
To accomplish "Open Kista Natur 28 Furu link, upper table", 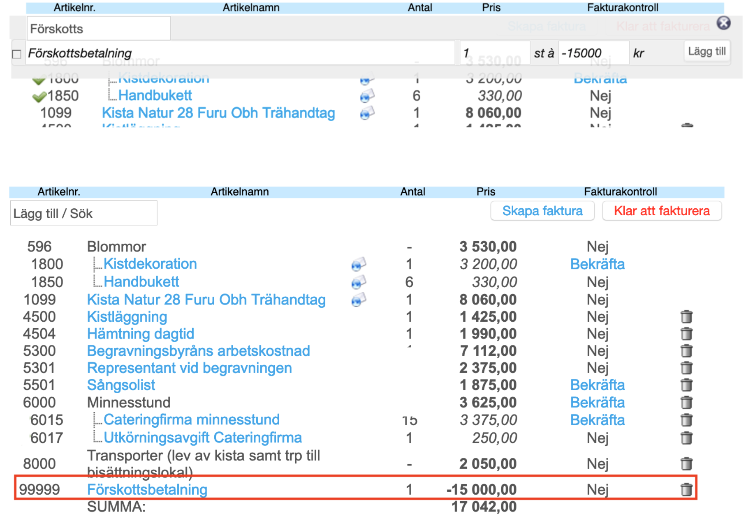I will pos(218,113).
